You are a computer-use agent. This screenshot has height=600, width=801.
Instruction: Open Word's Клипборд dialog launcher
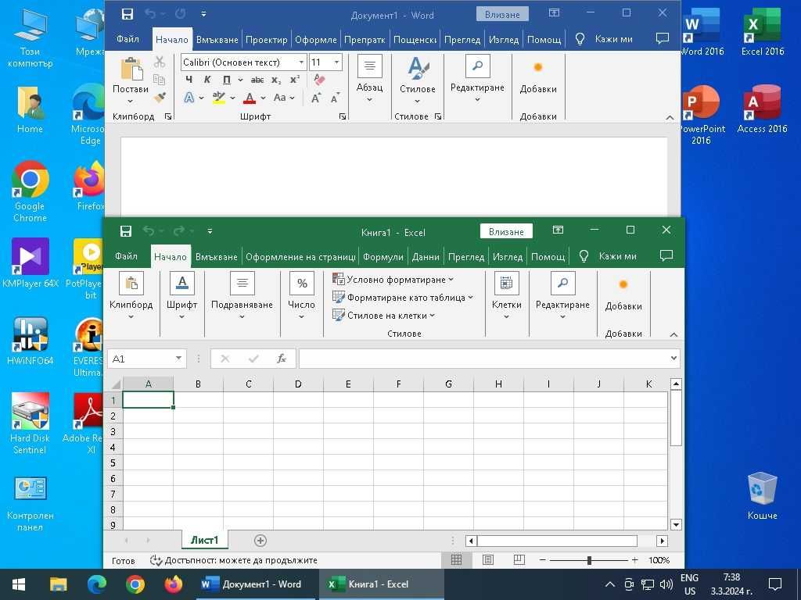click(x=168, y=117)
